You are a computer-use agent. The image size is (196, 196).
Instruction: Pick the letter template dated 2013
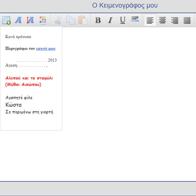click(31, 63)
